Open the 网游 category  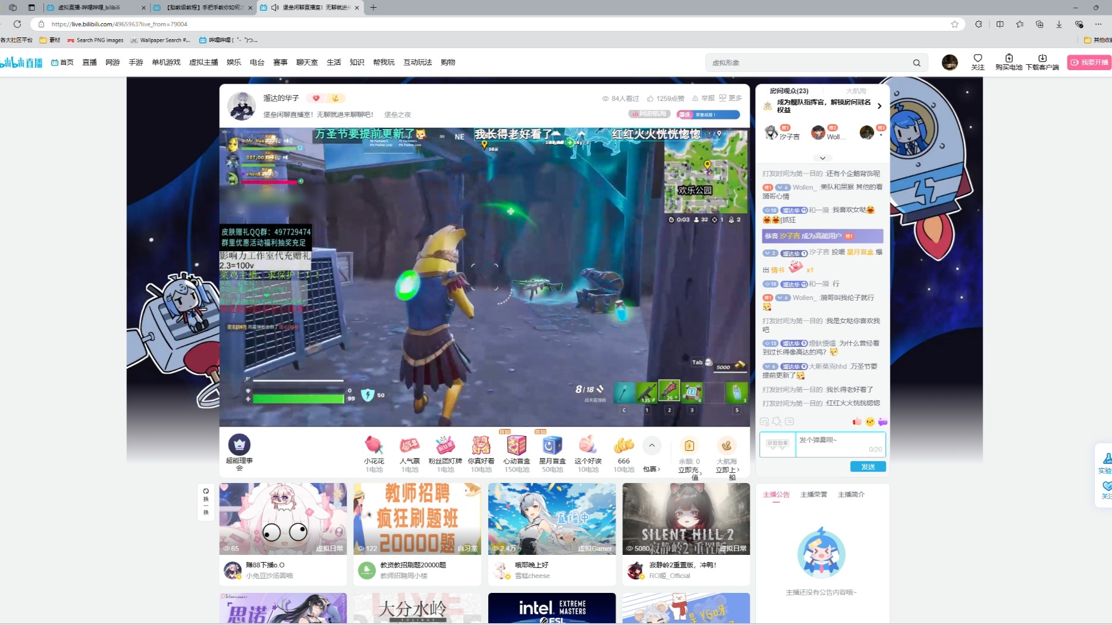tap(112, 62)
